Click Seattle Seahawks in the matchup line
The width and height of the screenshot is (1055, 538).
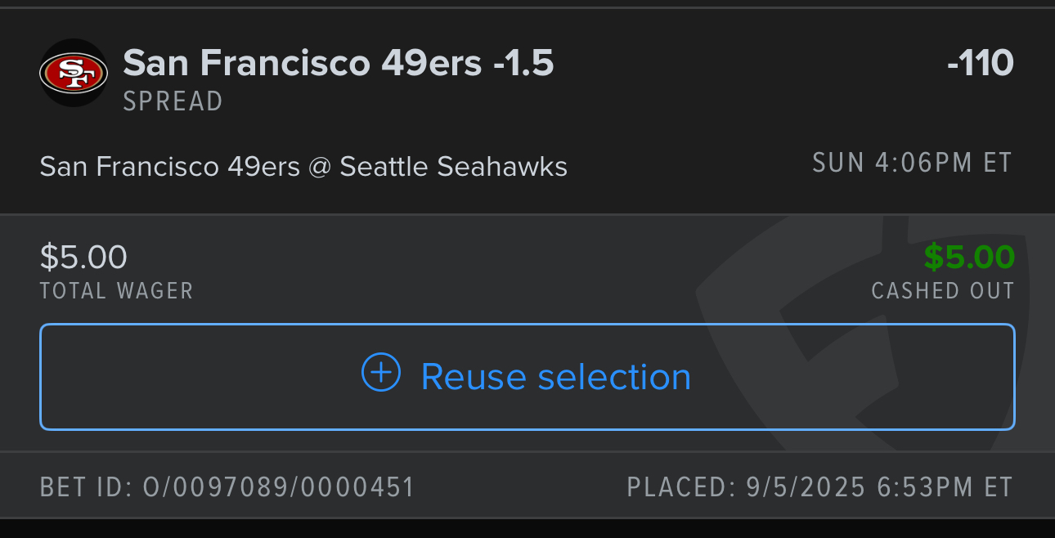tap(453, 167)
